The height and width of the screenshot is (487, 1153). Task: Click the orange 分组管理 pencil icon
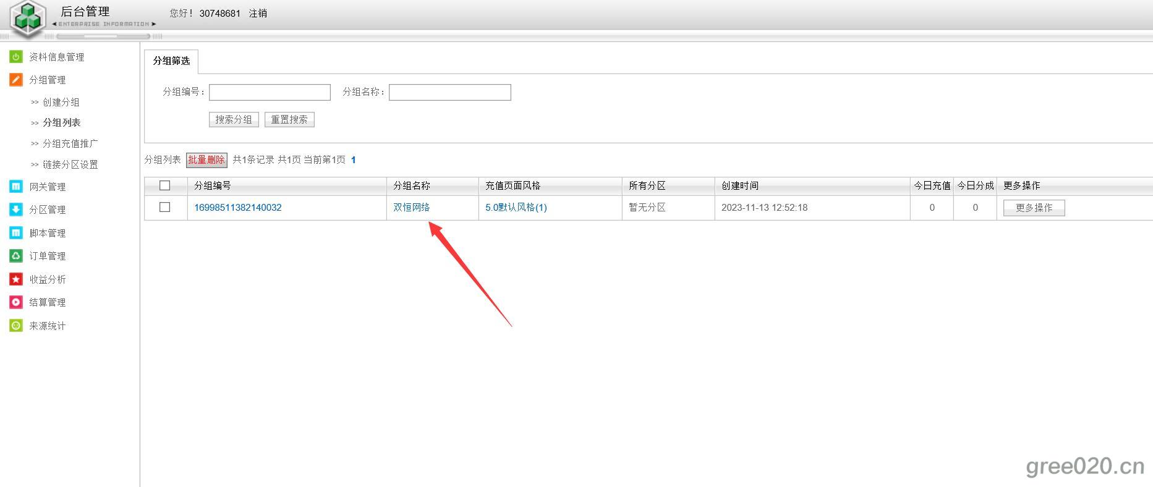(x=16, y=80)
